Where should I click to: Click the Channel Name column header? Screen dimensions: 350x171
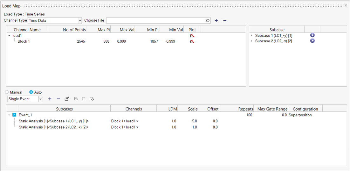27,30
